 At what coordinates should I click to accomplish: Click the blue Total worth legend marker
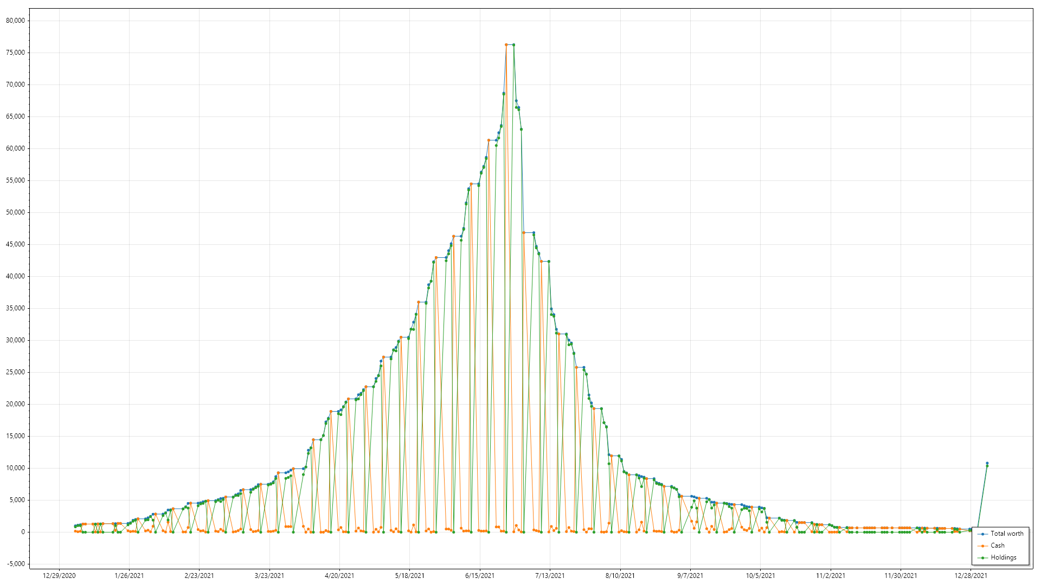pyautogui.click(x=982, y=534)
